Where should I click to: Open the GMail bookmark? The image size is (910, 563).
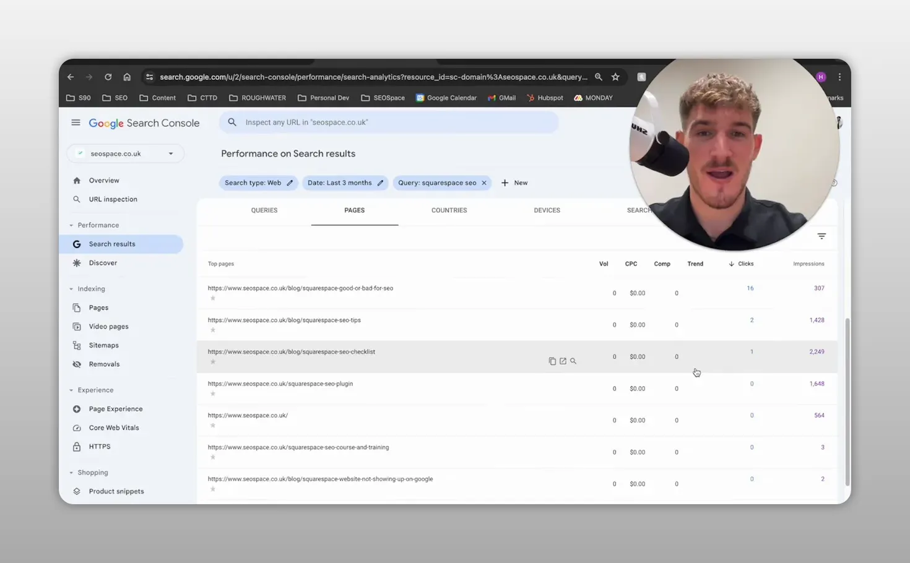pos(501,98)
